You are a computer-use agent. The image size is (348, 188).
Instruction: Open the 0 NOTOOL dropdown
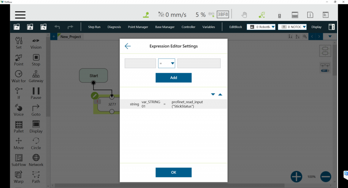[292, 27]
